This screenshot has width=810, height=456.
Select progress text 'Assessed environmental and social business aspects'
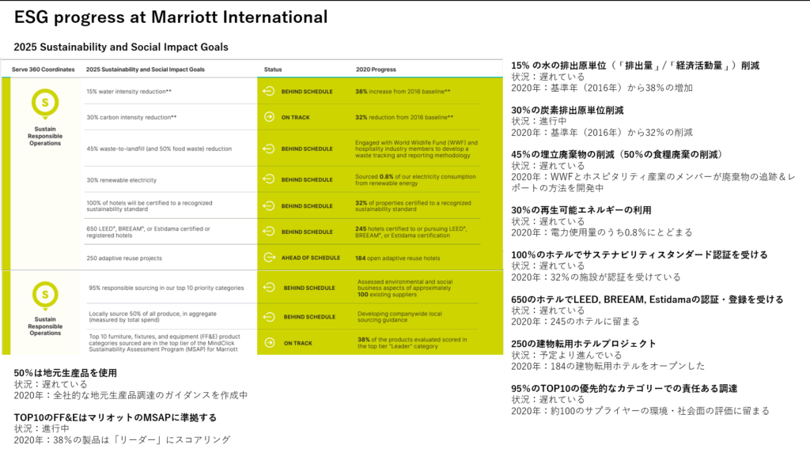(405, 288)
